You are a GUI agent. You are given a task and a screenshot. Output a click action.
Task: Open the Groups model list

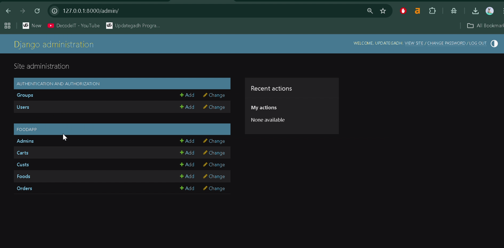coord(25,95)
